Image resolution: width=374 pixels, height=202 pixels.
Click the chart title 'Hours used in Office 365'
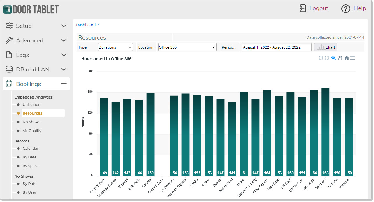[x=106, y=59]
